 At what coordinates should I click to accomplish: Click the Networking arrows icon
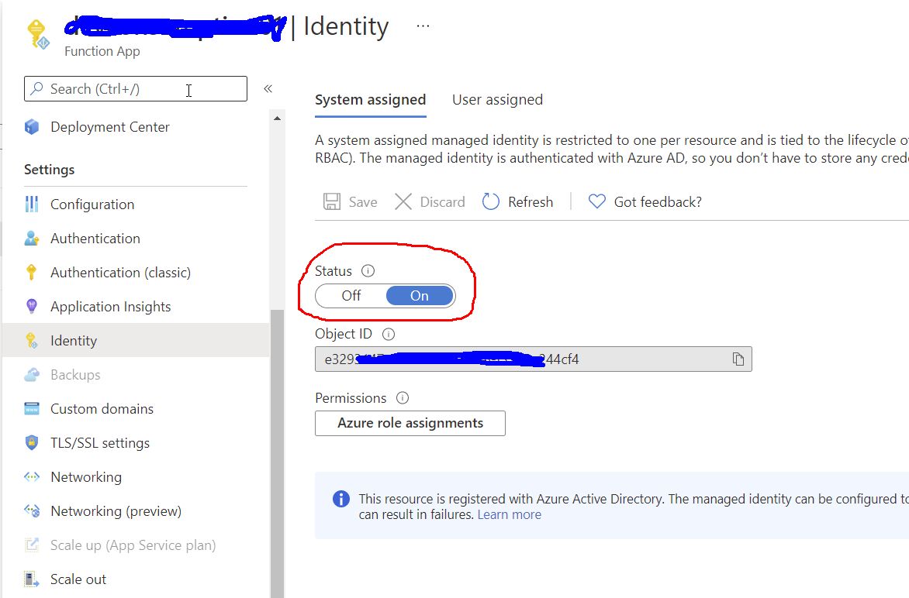tap(32, 477)
